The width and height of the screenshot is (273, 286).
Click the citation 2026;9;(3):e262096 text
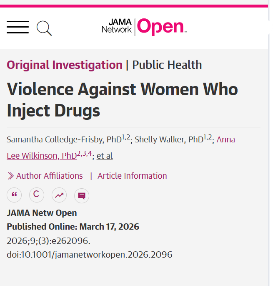(48, 241)
